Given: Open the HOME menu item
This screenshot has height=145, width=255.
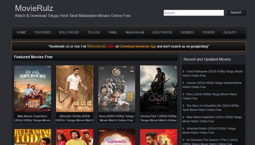Looking at the screenshot, I should (21, 32).
